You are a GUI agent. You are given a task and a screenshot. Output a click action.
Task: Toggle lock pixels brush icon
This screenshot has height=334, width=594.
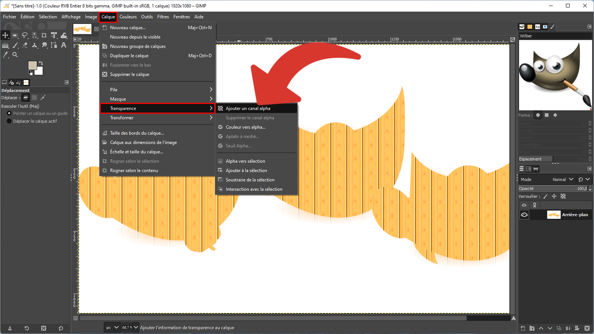(x=545, y=196)
